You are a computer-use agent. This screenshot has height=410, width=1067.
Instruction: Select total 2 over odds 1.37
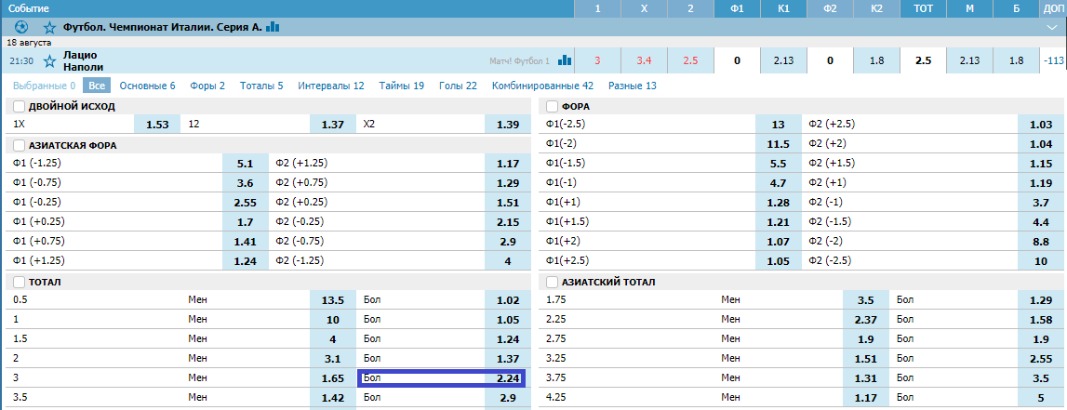[508, 358]
